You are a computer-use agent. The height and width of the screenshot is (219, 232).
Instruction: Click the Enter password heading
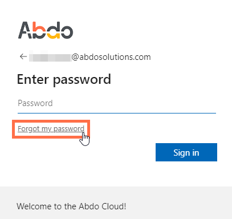point(64,80)
